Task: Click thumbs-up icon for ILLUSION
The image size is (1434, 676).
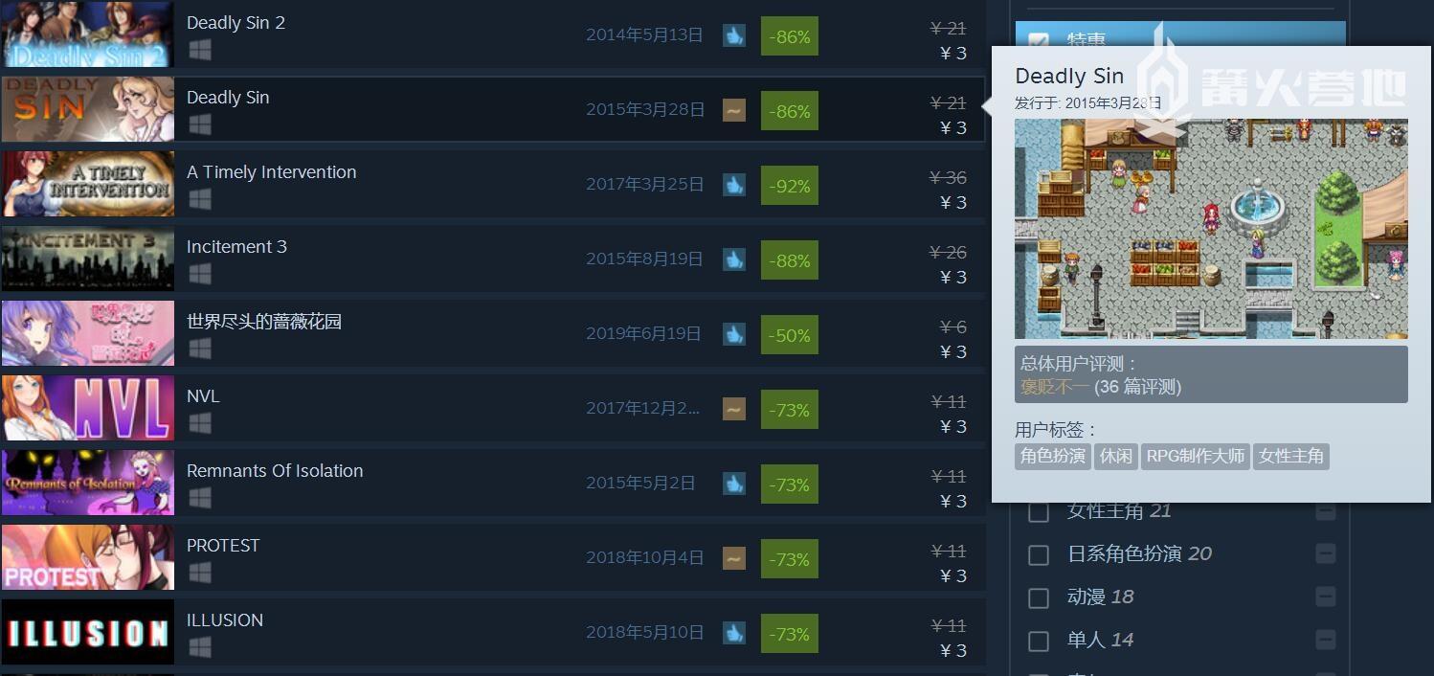Action: tap(734, 633)
